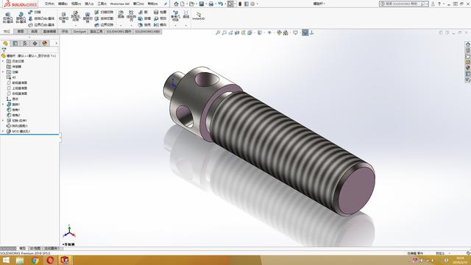This screenshot has width=471, height=265.
Task: Select the Shell tool
Action: [x=144, y=25]
